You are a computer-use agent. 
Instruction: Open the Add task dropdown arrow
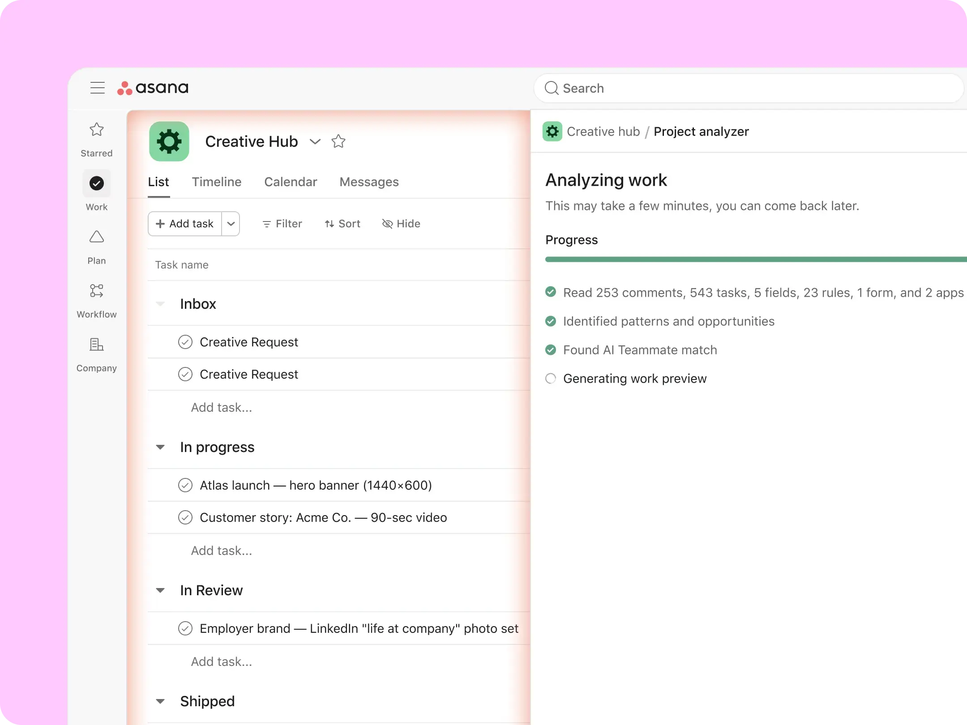231,224
